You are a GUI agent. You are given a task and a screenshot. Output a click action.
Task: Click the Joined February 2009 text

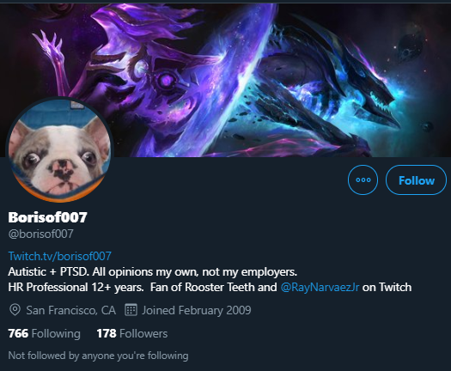197,310
